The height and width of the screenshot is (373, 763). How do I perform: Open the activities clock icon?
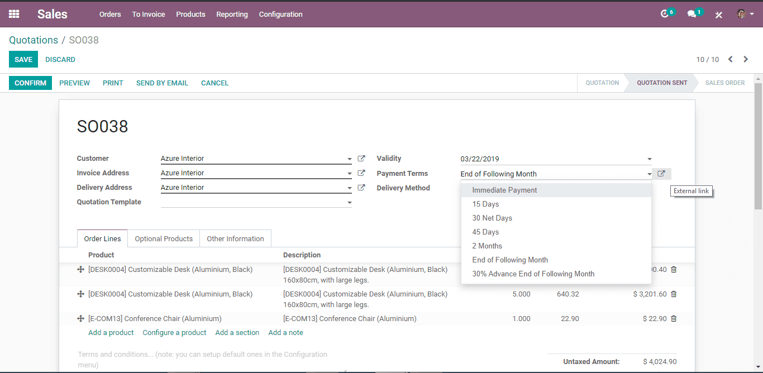[x=665, y=14]
